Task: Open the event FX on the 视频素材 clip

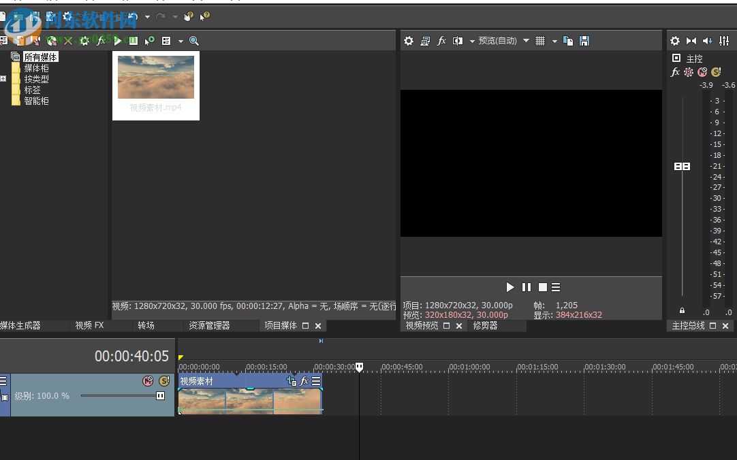Action: click(304, 382)
